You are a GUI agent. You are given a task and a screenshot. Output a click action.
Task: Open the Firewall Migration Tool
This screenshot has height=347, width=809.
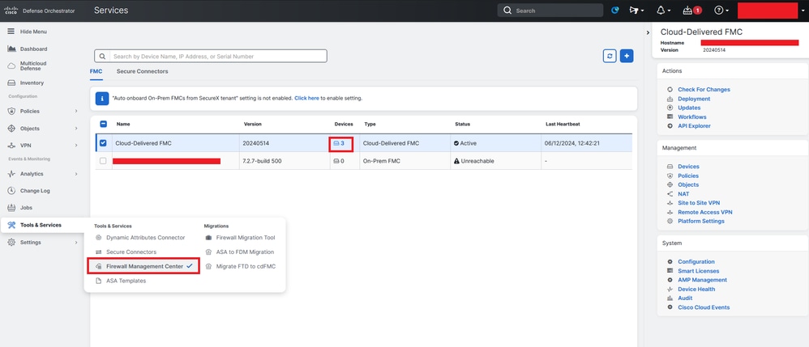click(x=246, y=238)
